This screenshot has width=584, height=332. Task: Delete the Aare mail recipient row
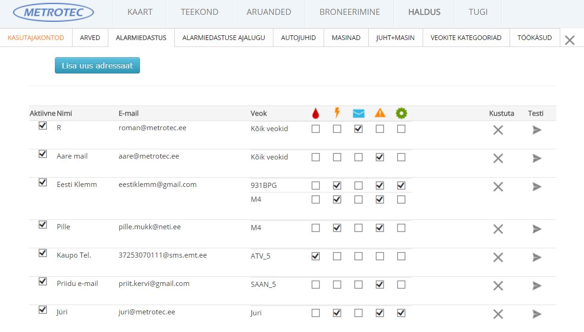pyautogui.click(x=498, y=159)
